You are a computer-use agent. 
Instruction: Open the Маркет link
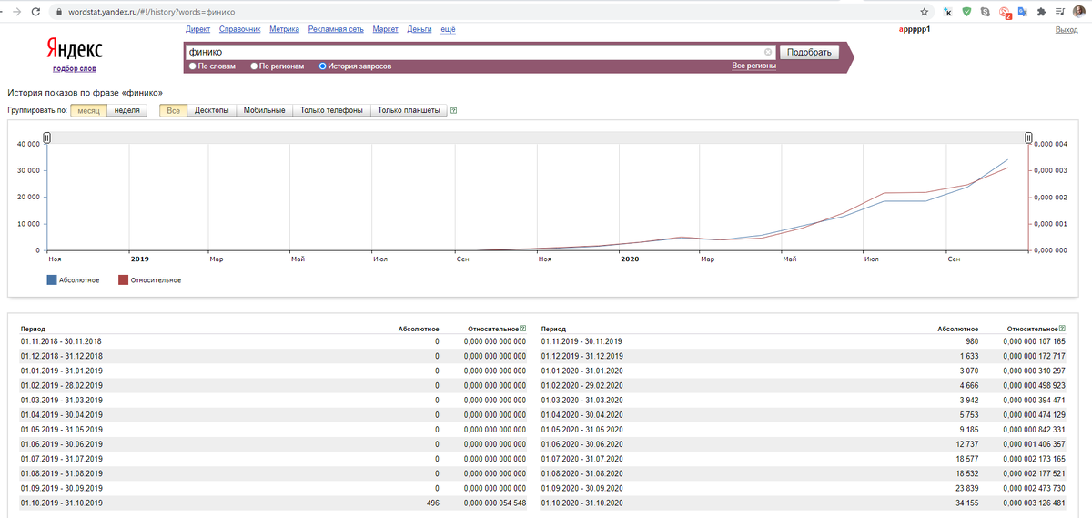[x=386, y=29]
